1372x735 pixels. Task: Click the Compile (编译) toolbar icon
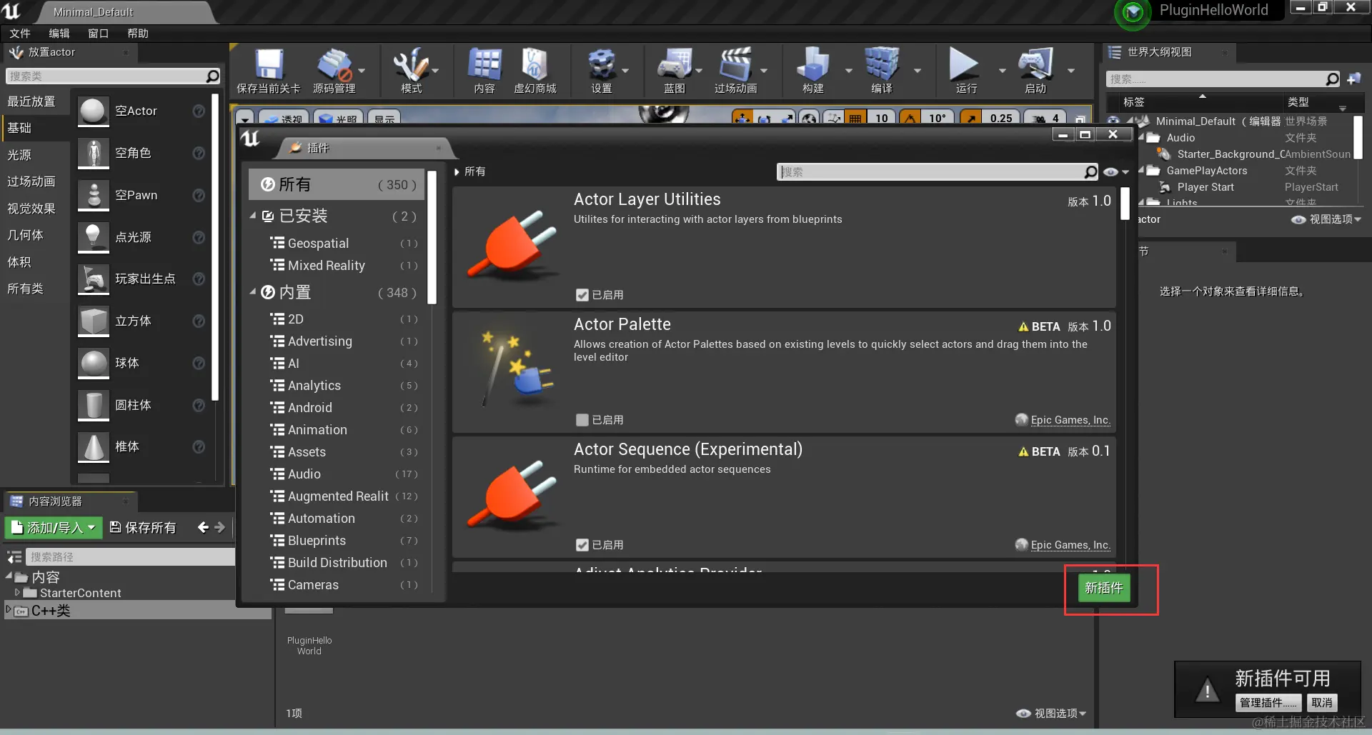882,65
